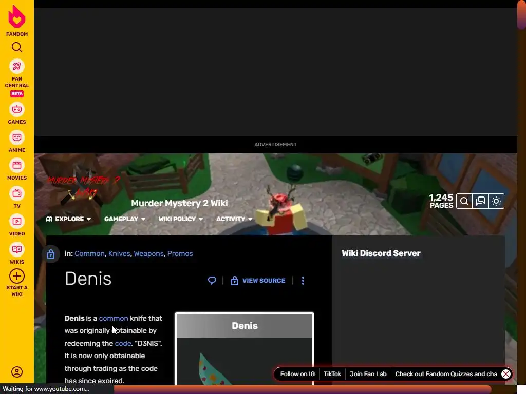The width and height of the screenshot is (526, 394).
Task: Open the Promos category link
Action: [180, 253]
